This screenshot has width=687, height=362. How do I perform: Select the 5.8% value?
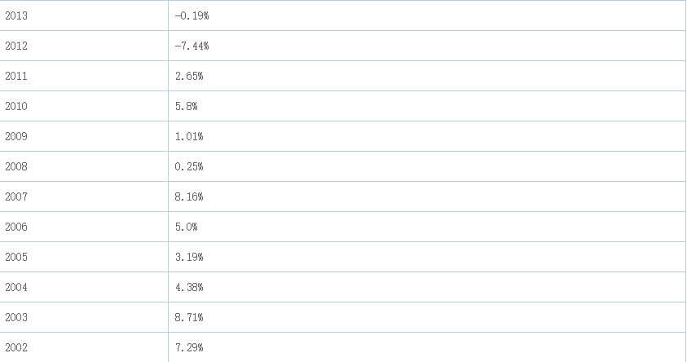click(186, 106)
